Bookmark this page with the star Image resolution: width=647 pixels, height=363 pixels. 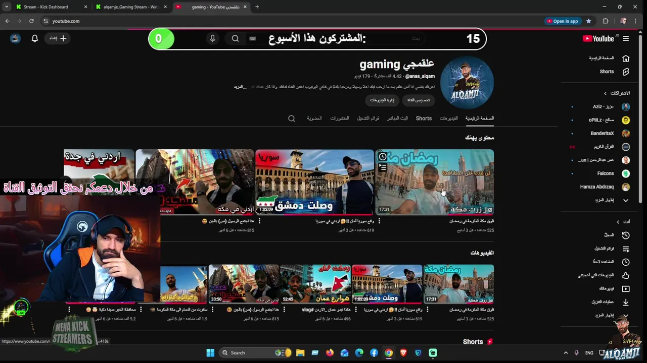(x=589, y=21)
